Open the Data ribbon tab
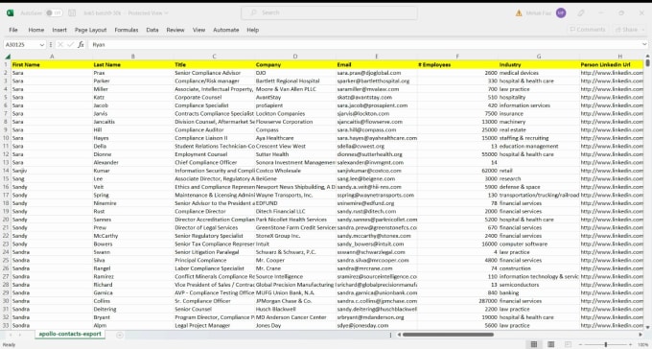Image resolution: width=652 pixels, height=349 pixels. [152, 30]
